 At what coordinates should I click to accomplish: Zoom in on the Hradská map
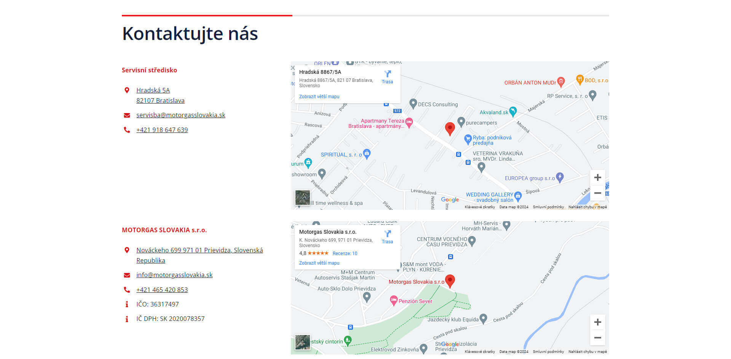coord(598,177)
